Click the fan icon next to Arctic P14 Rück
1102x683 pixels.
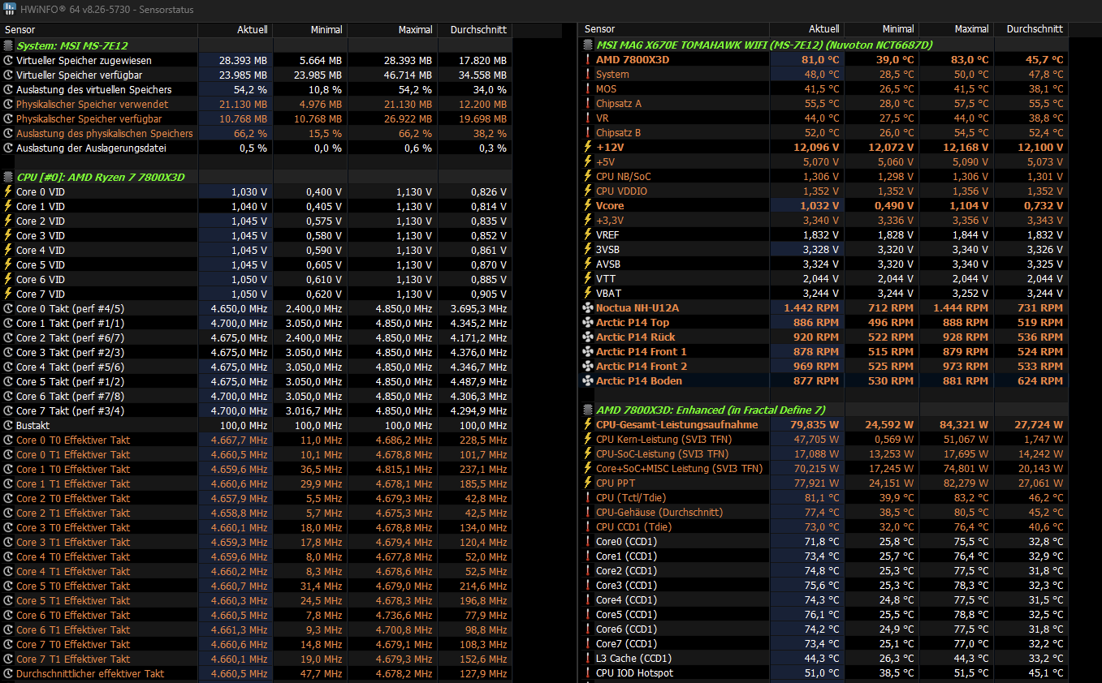pos(588,337)
